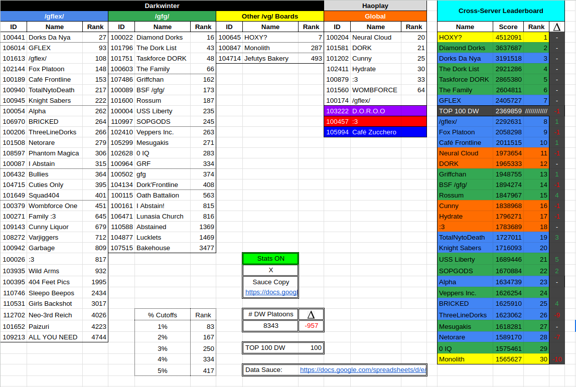Select the Data Sauce: label cell
This screenshot has height=387, width=576.
click(270, 370)
